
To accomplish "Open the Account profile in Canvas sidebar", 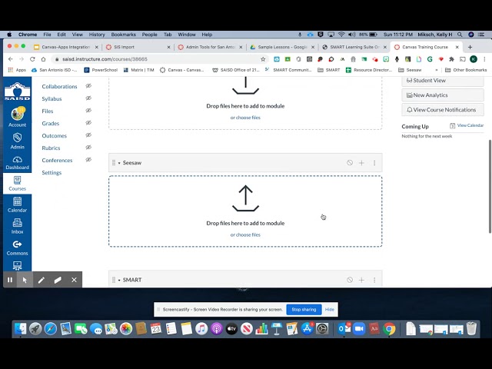I will click(17, 117).
